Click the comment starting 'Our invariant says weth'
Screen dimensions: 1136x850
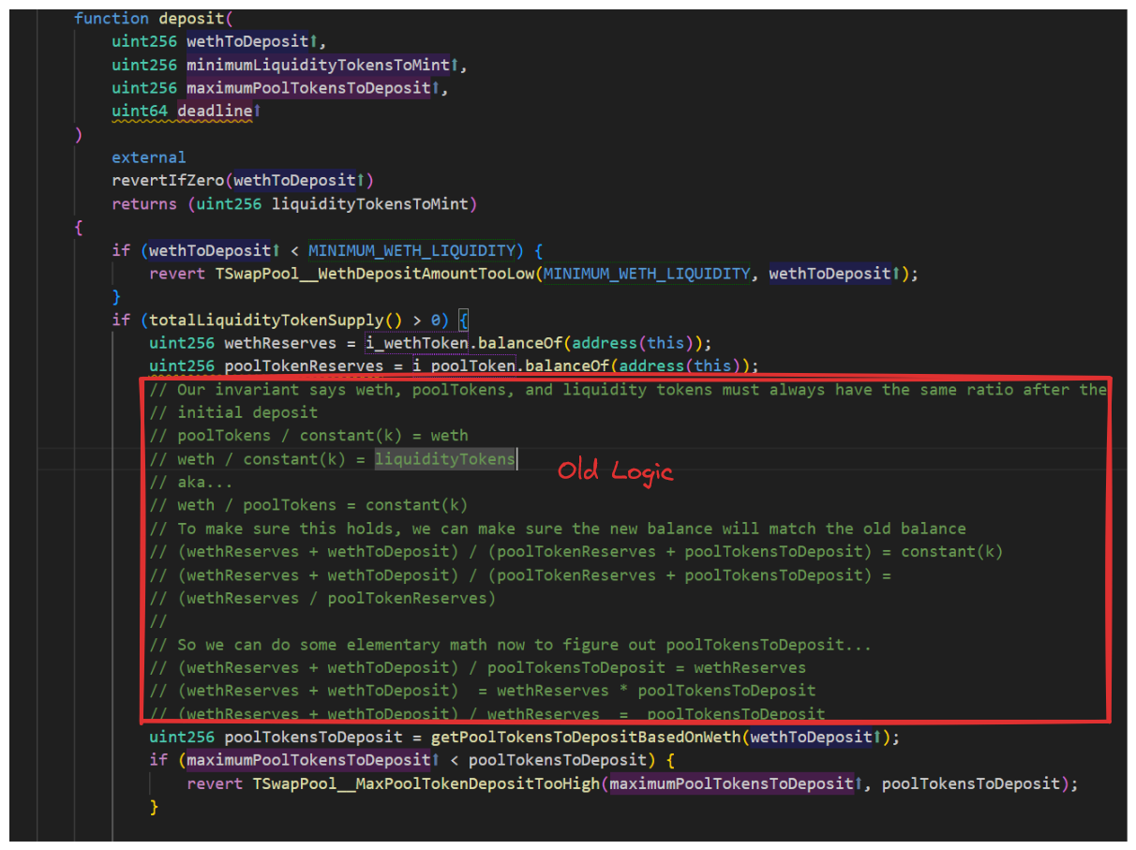pyautogui.click(x=628, y=389)
